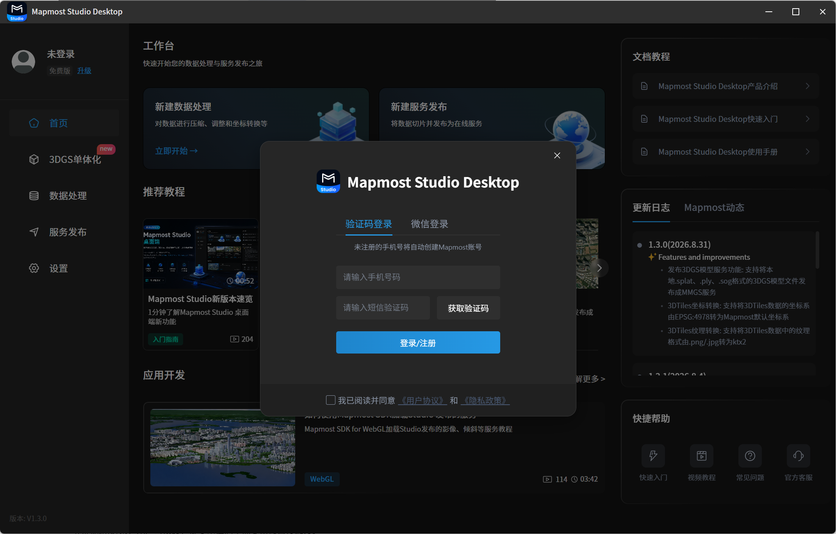Click the Mapmost Studio logo in the dialog
The width and height of the screenshot is (836, 534).
(x=328, y=182)
